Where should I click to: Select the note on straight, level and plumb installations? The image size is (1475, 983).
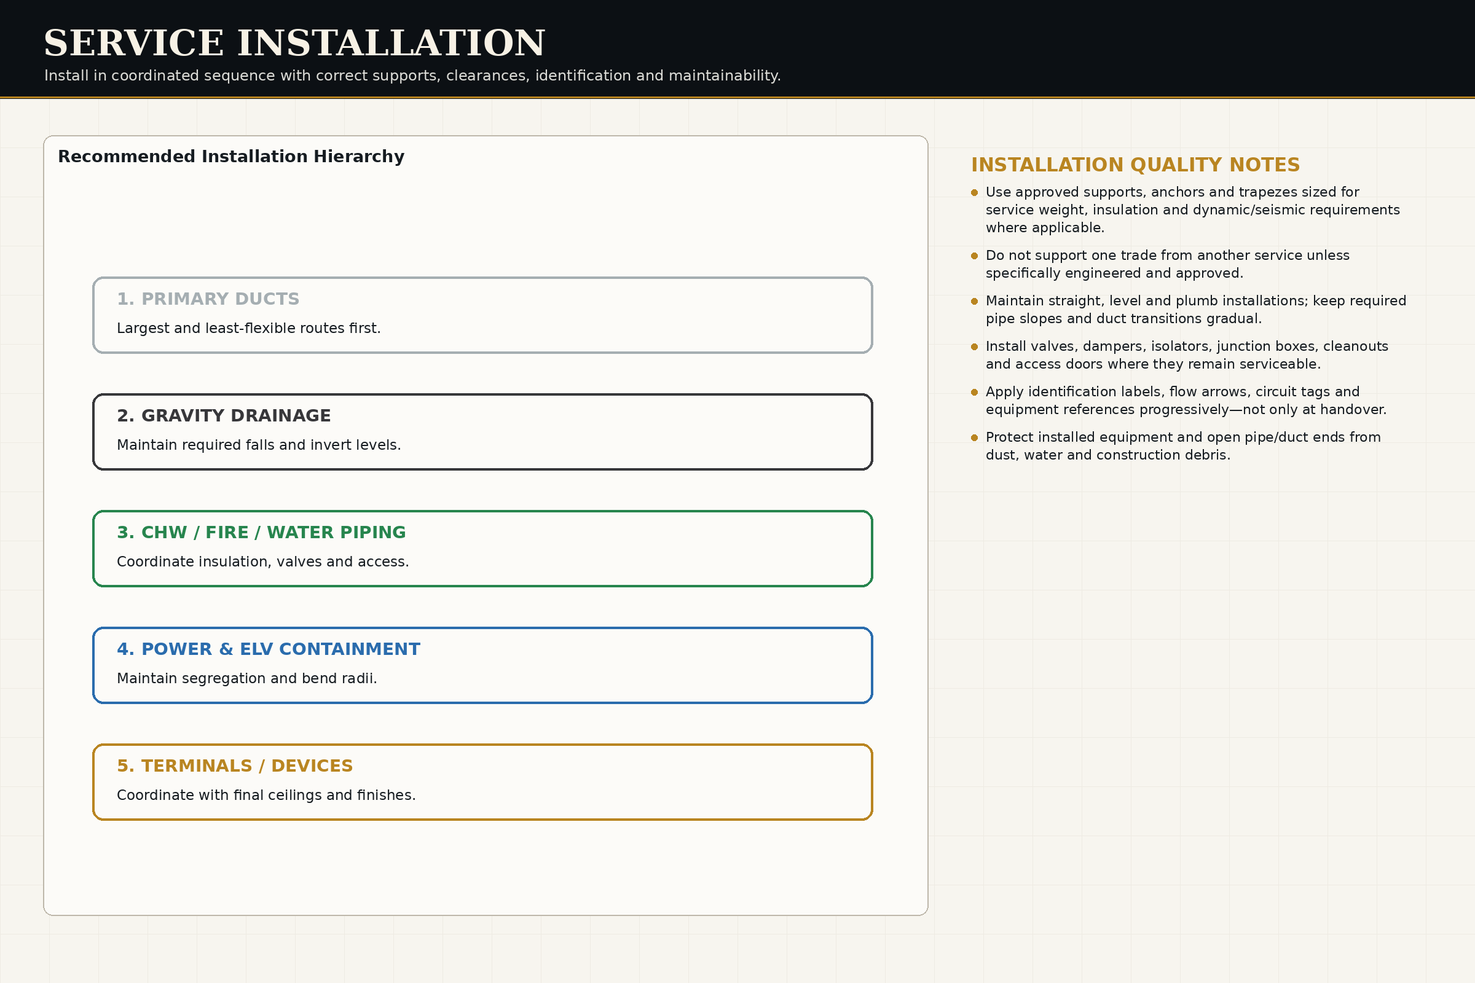click(x=1195, y=310)
